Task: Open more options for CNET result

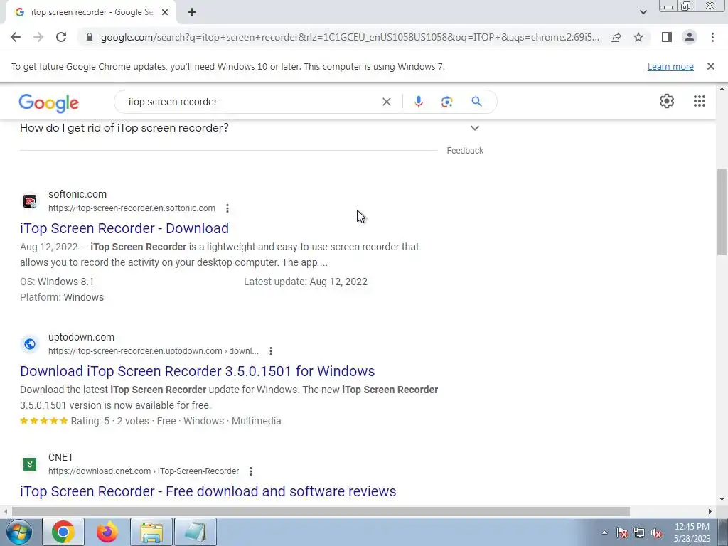Action: click(251, 471)
